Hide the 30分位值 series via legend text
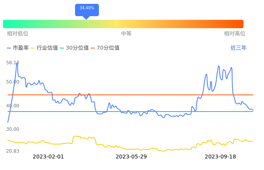 tap(77, 48)
